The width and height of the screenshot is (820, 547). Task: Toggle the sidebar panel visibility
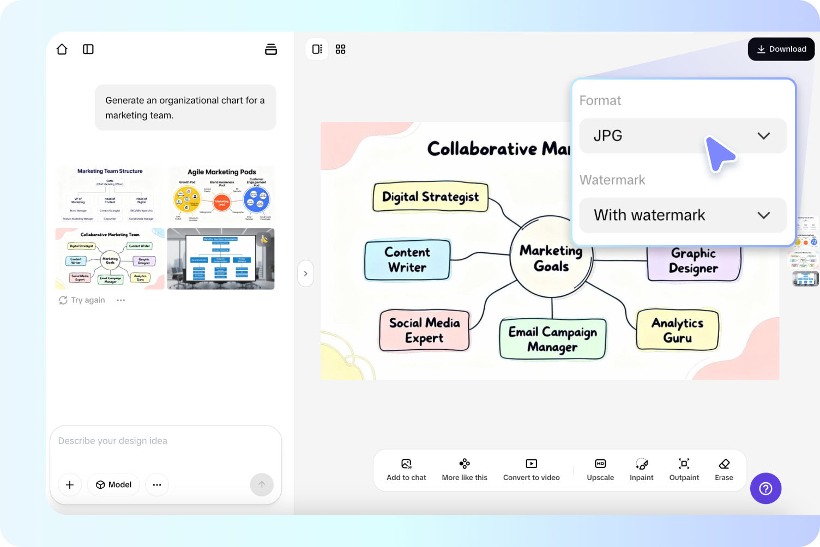point(88,49)
